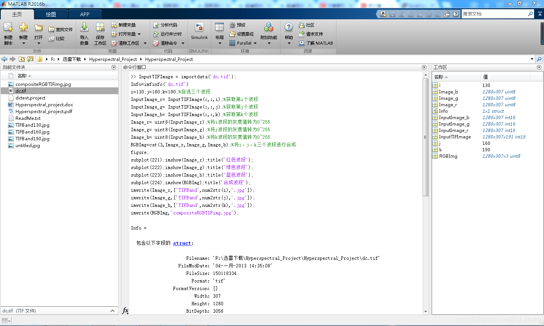Open the Open Variable (打开变量) dropdown
The image size is (544, 326).
tap(139, 34)
